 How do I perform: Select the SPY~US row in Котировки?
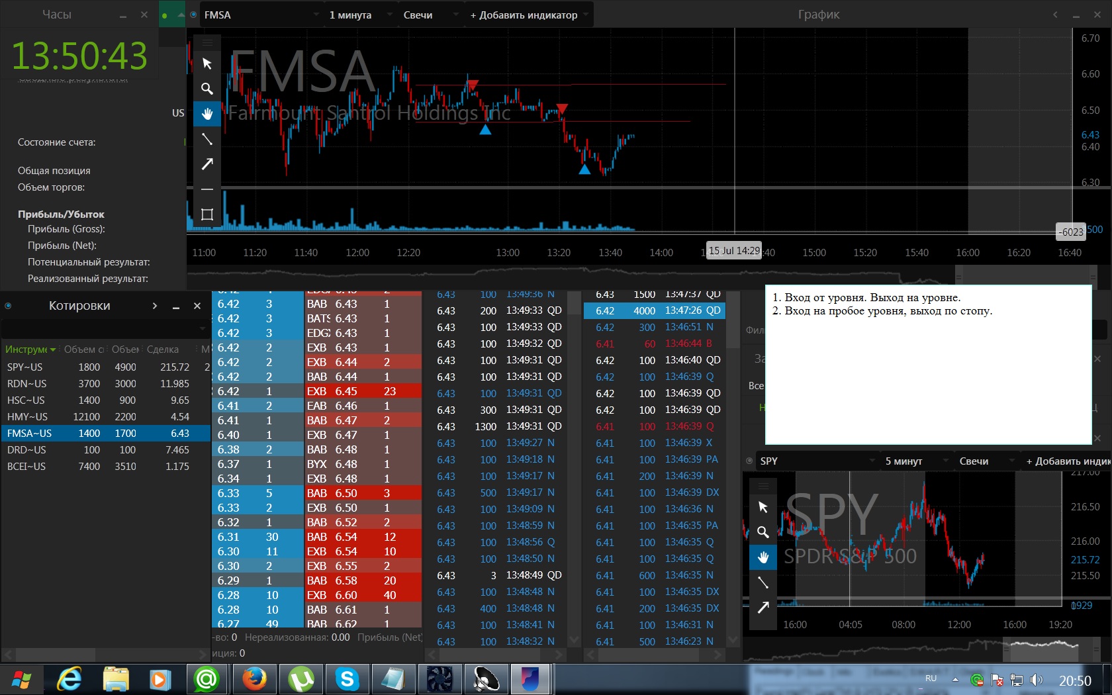coord(106,367)
